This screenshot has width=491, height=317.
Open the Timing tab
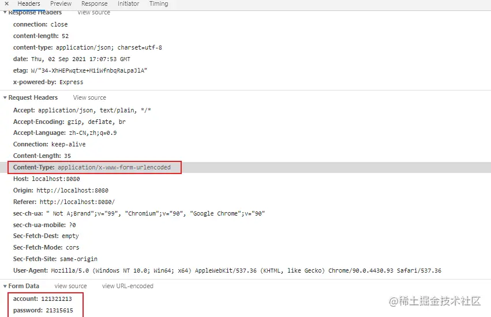click(159, 4)
